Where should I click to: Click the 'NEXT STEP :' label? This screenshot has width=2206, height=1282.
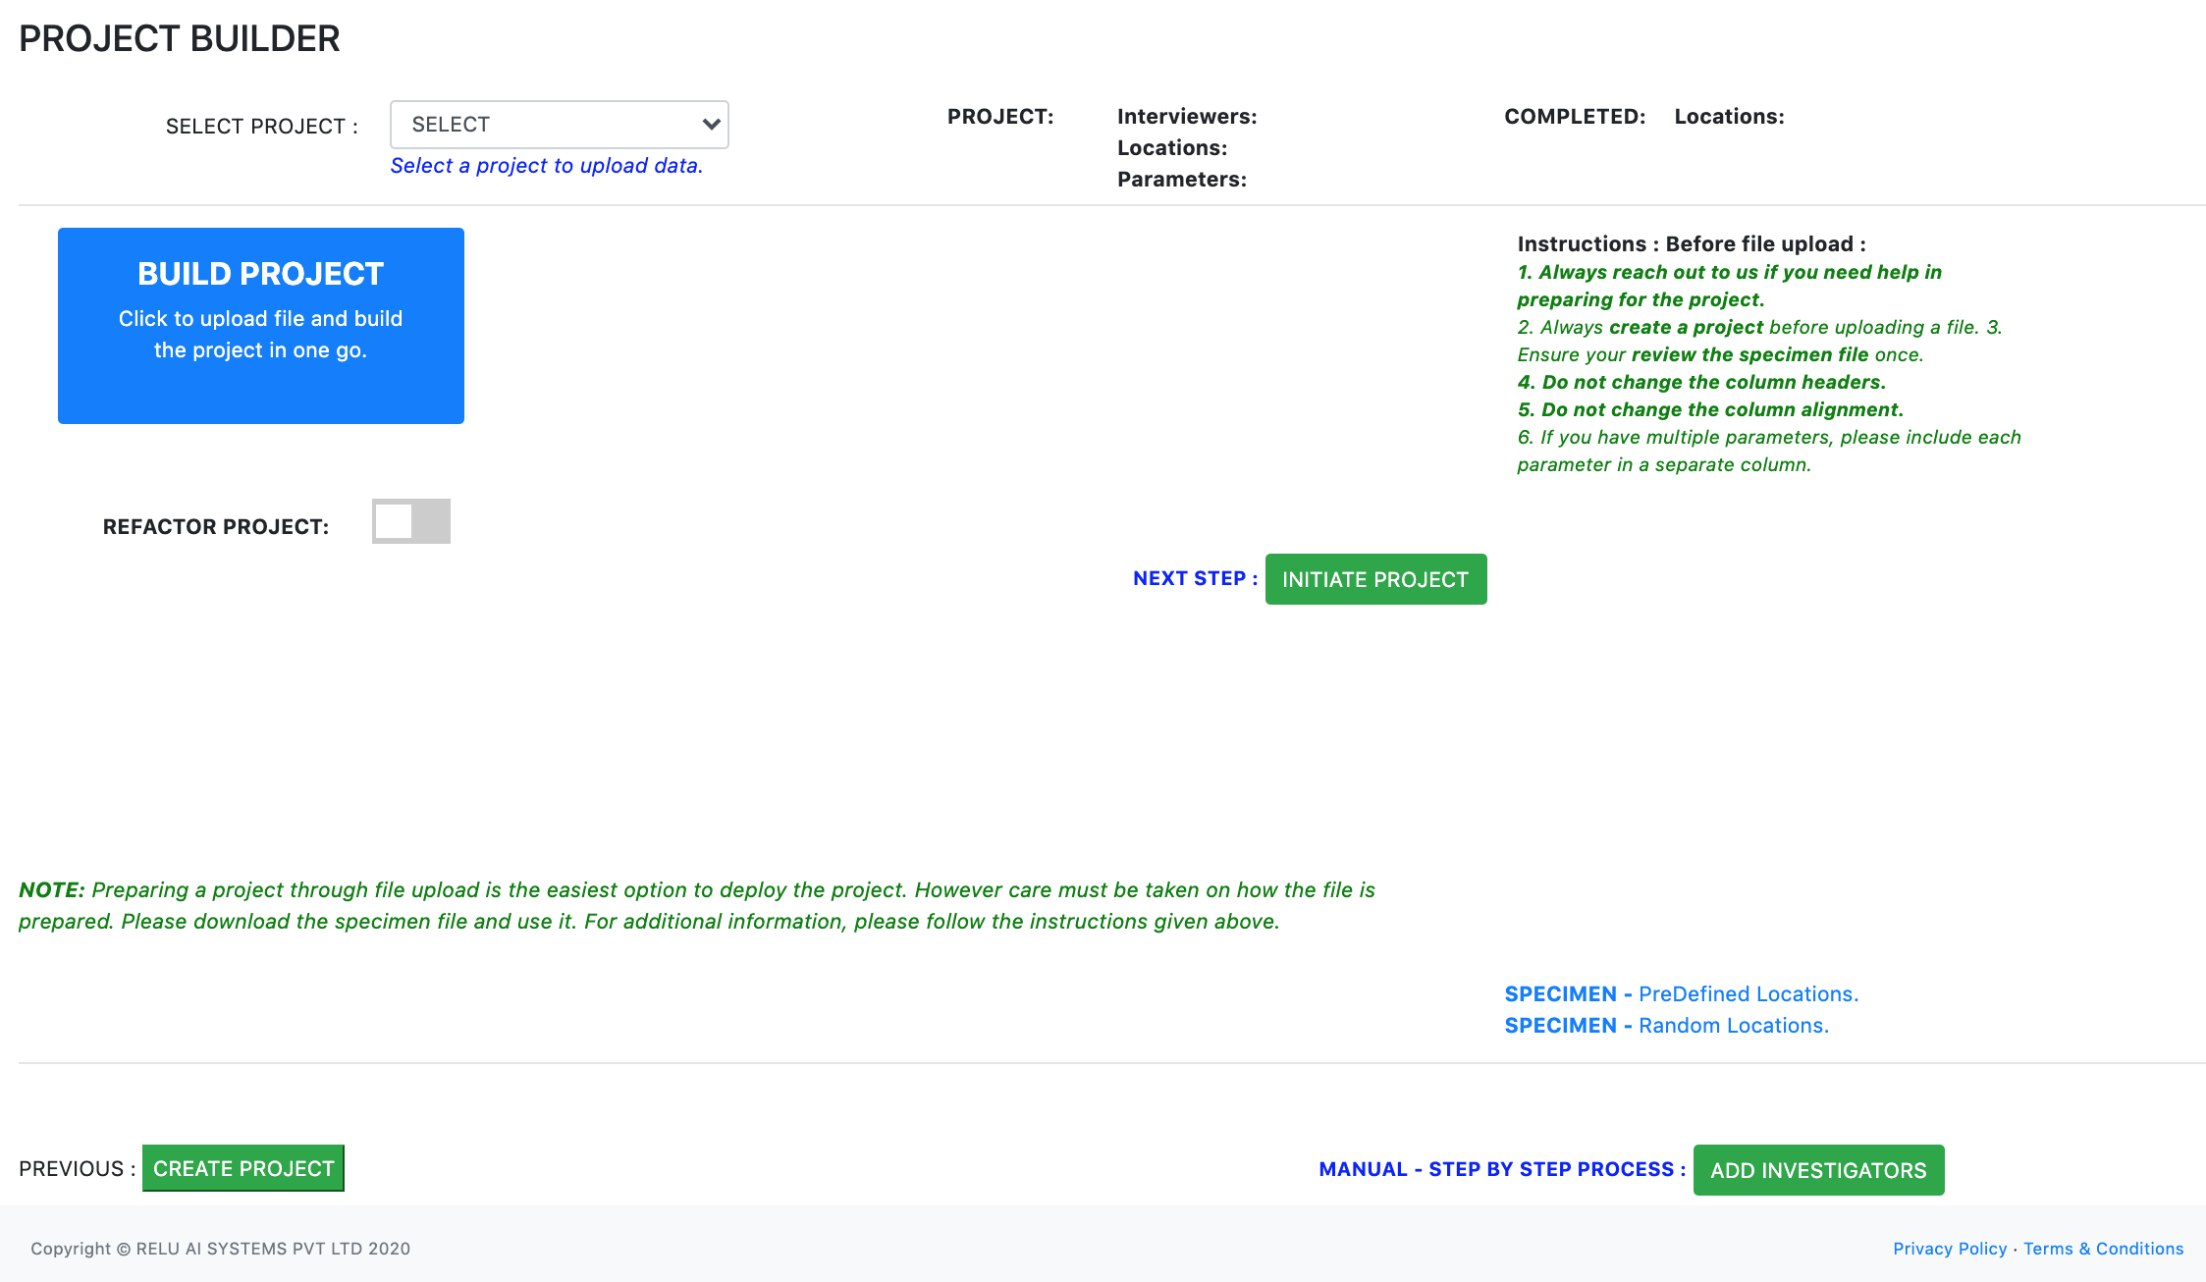pyautogui.click(x=1196, y=578)
